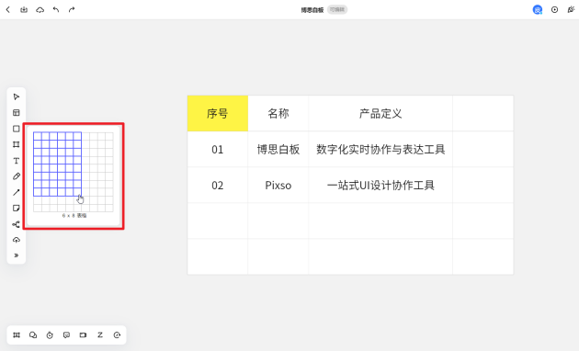Click the upload cloud icon in sidebar
This screenshot has height=351, width=579.
(x=17, y=240)
